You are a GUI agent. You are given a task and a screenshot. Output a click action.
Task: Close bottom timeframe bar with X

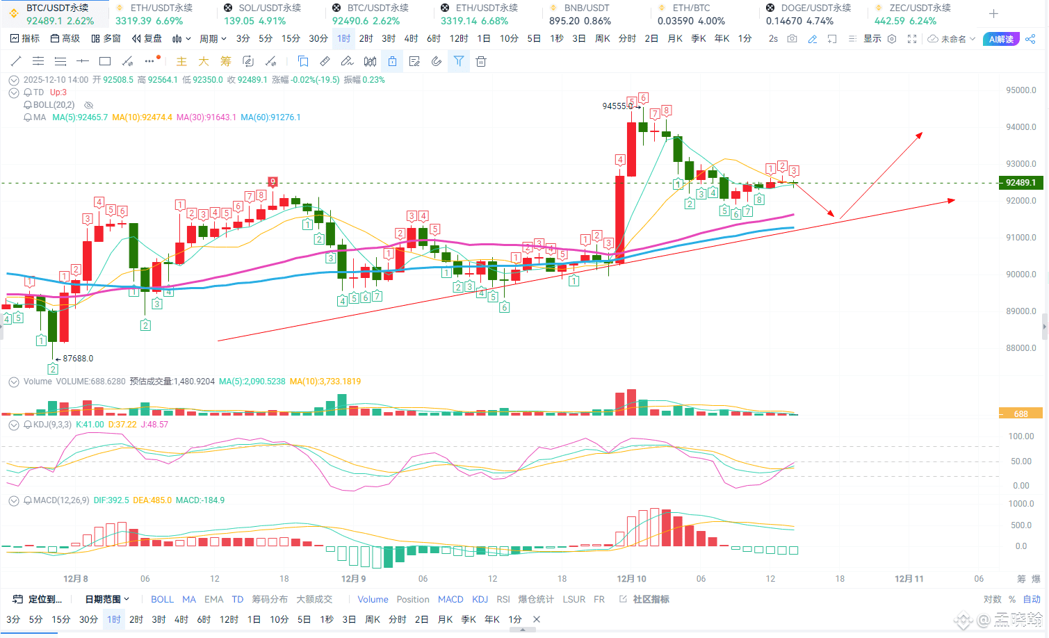[x=536, y=619]
